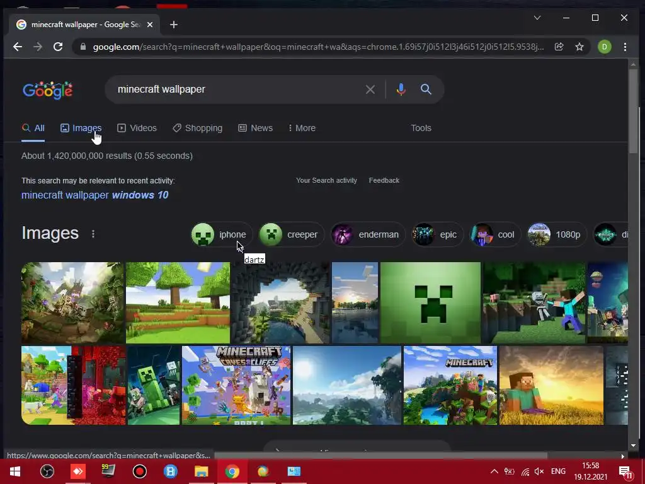The height and width of the screenshot is (484, 645).
Task: Open the green creeper face wallpaper thumbnail
Action: [430, 302]
